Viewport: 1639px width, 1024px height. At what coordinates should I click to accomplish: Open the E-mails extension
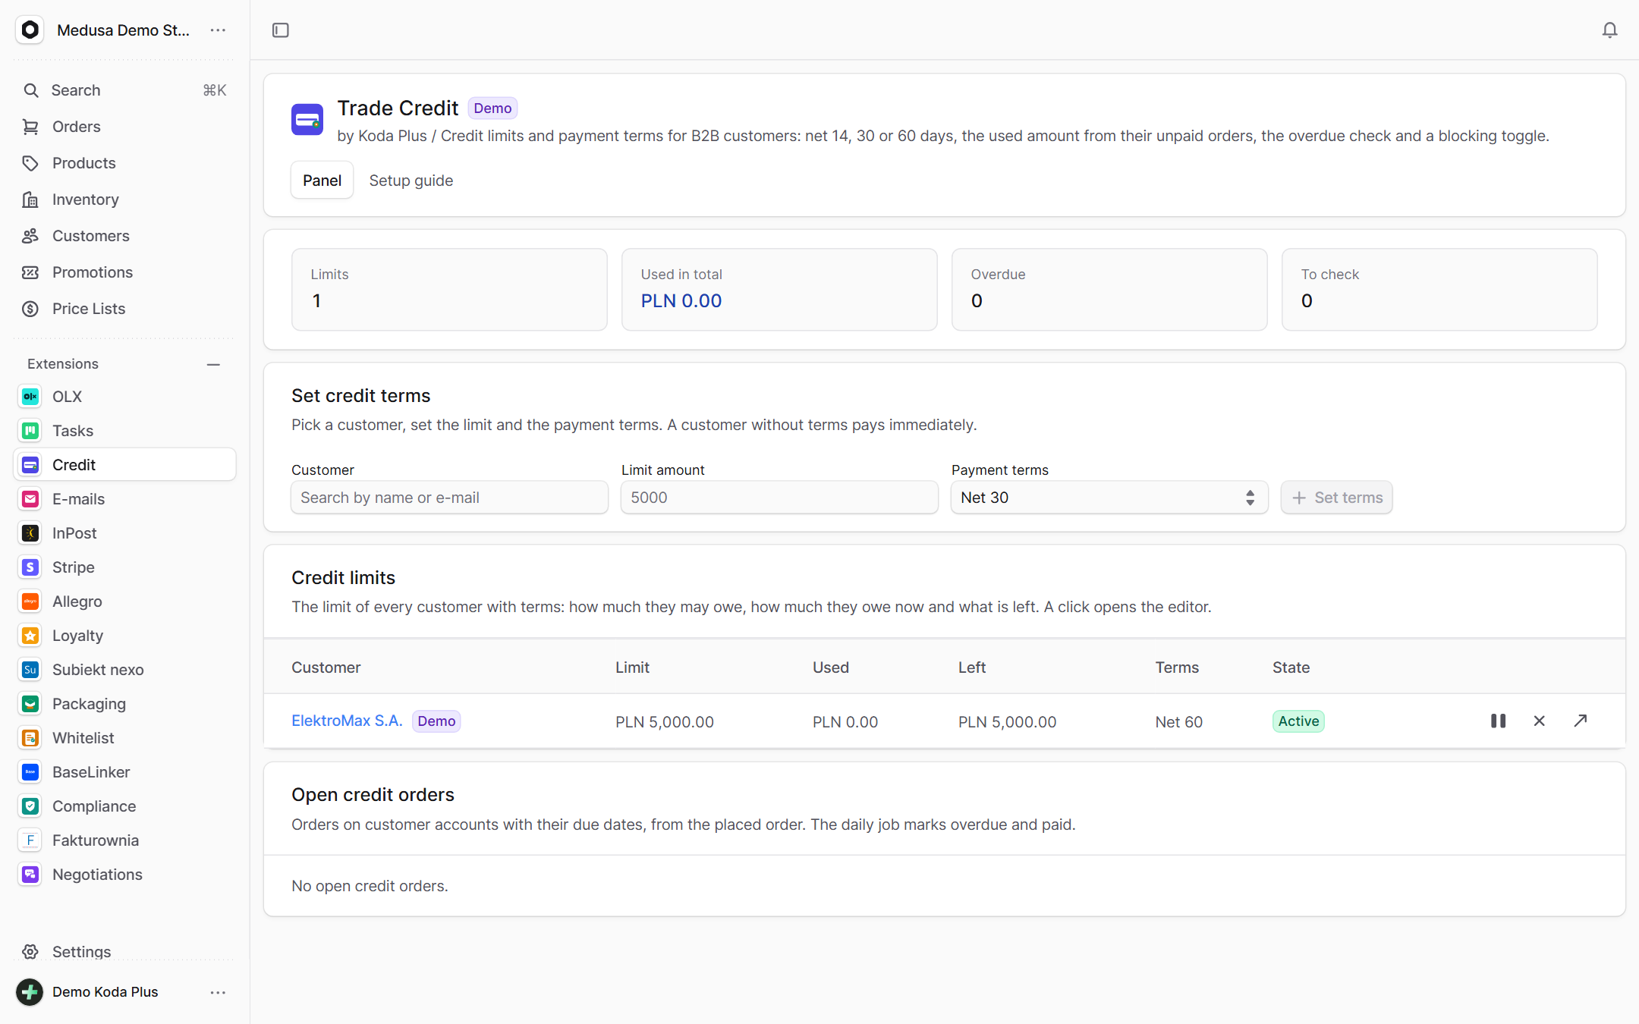pyautogui.click(x=125, y=499)
